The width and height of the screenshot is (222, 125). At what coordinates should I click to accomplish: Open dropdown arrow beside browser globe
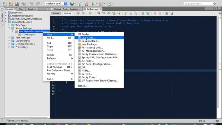(x=75, y=4)
